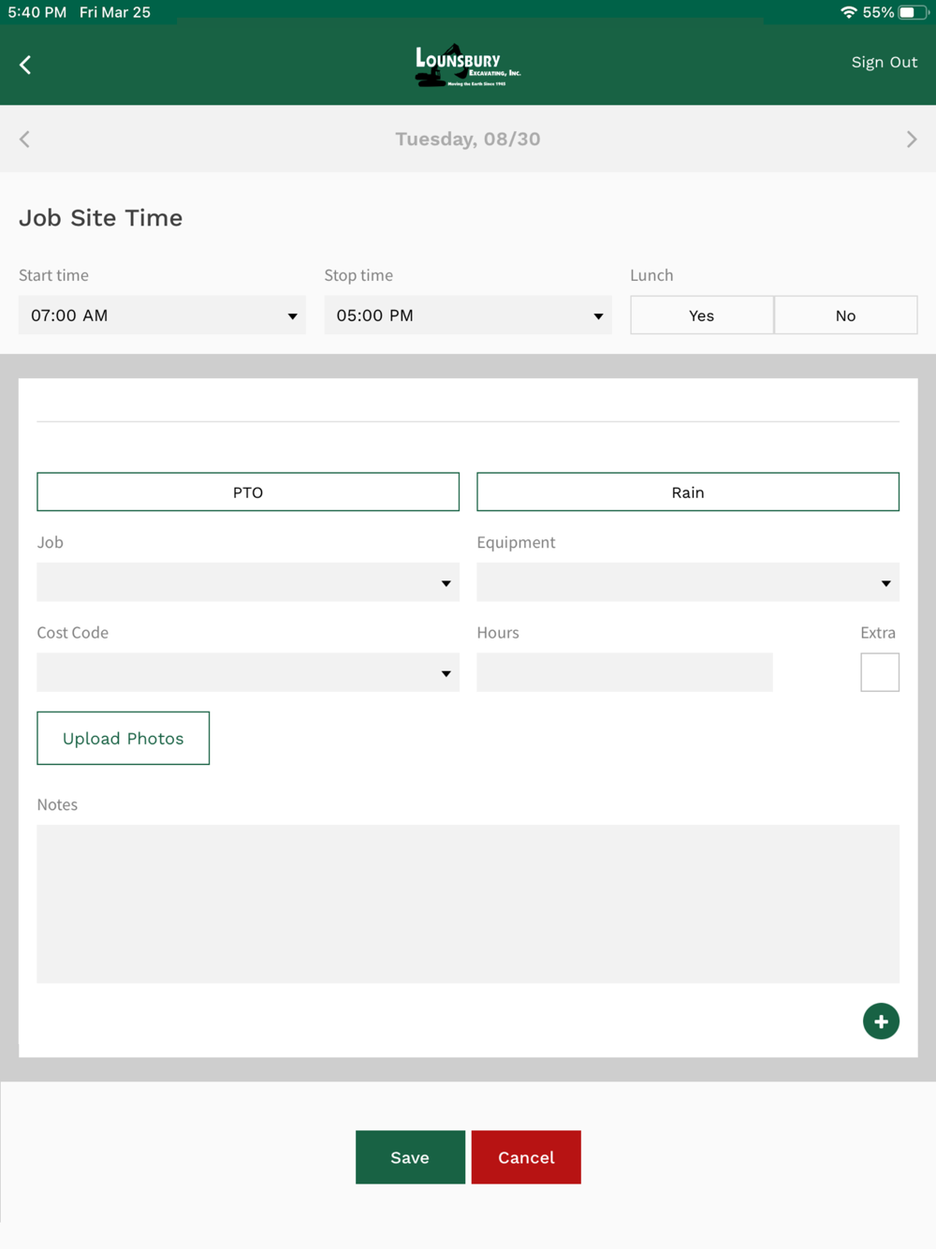Focus the Hours input field

coord(624,672)
